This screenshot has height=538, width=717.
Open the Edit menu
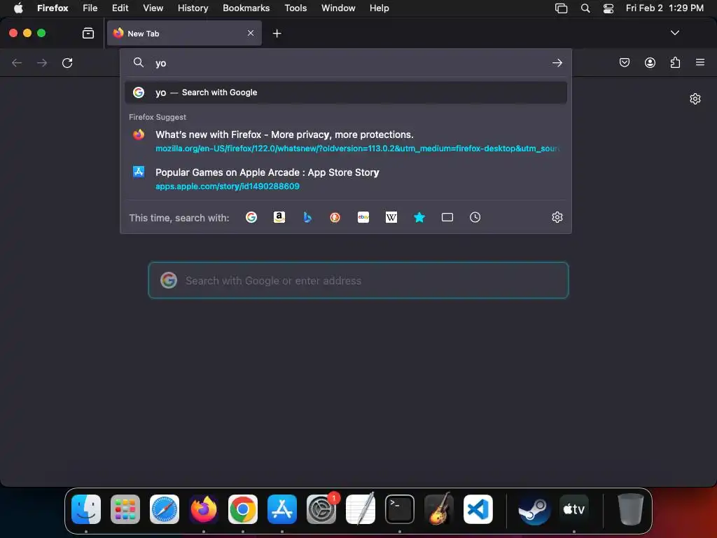120,8
